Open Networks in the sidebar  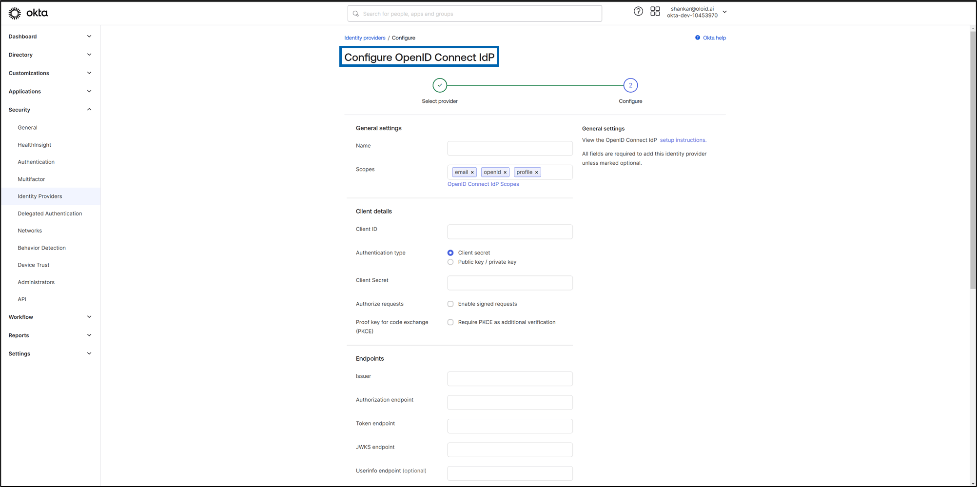tap(30, 231)
